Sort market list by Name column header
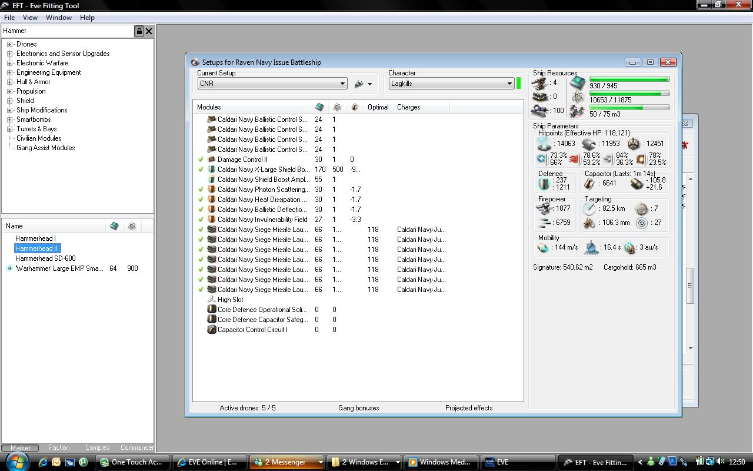The height and width of the screenshot is (471, 753). click(x=54, y=226)
